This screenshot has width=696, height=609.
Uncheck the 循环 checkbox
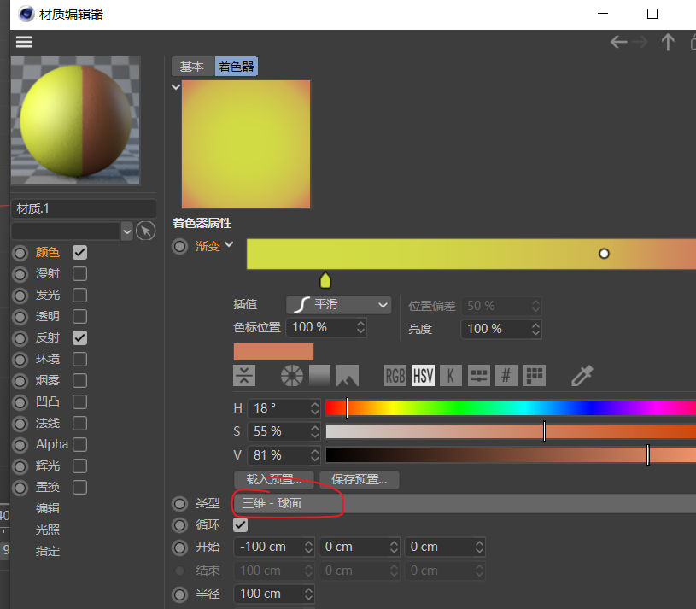click(x=241, y=525)
